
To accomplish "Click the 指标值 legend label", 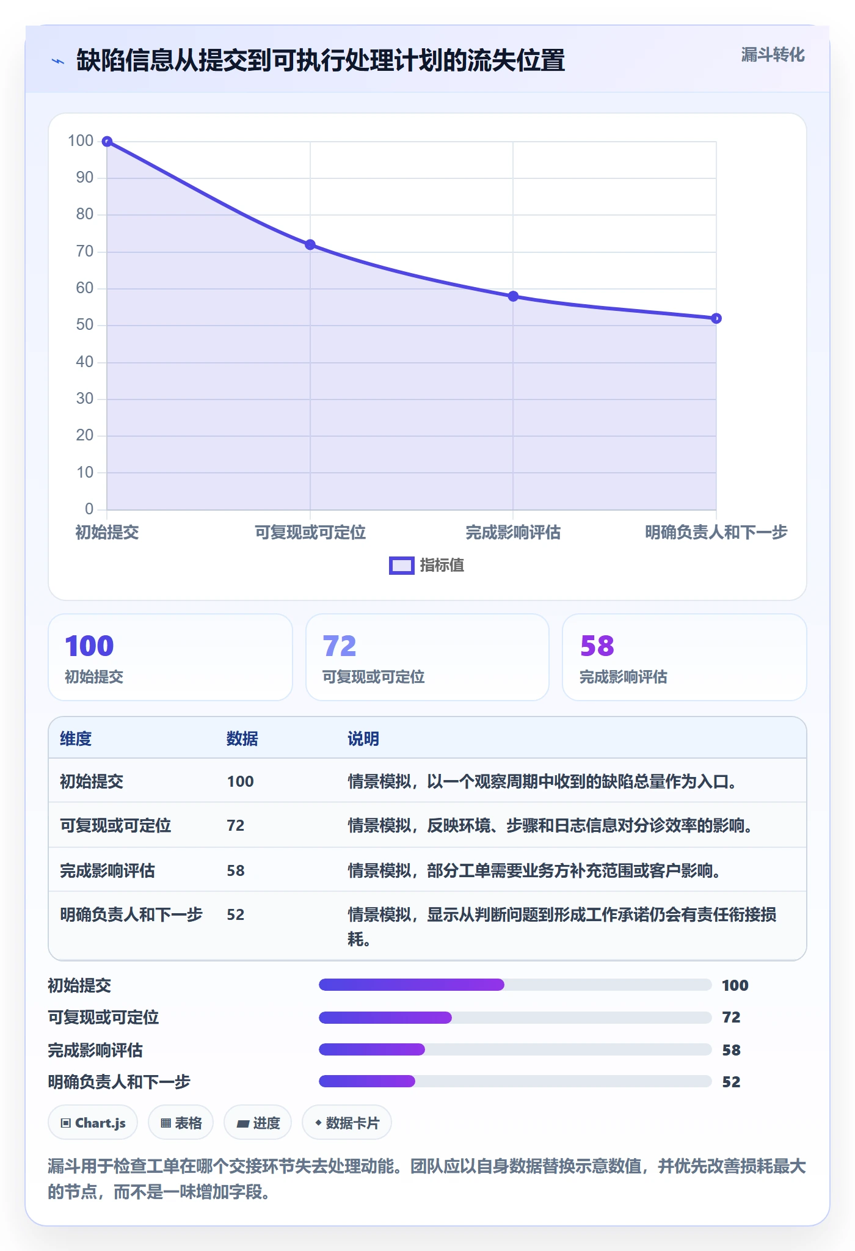I will (x=442, y=566).
